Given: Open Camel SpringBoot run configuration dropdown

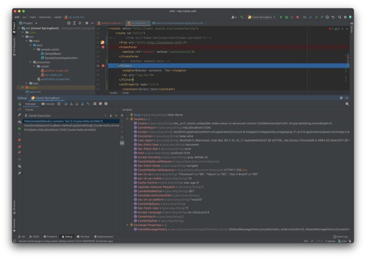Looking at the screenshot, I should tap(262, 17).
